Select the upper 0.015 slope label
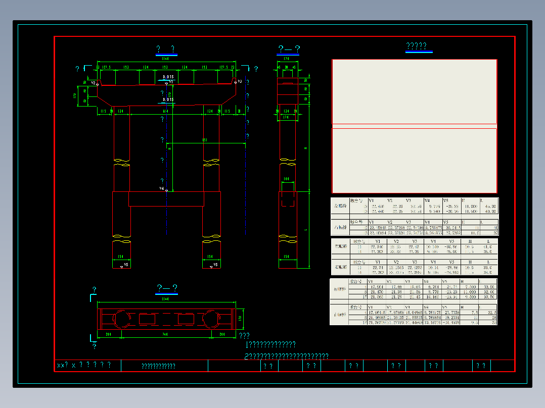This screenshot has width=545, height=408. 168,77
